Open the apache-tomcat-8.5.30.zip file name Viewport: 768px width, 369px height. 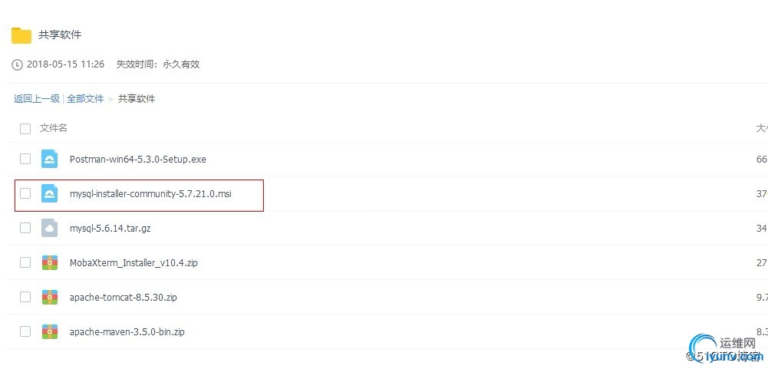click(x=123, y=297)
